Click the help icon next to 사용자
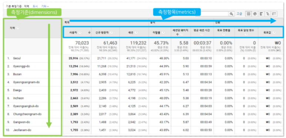This screenshot has width=286, height=138. click(80, 32)
